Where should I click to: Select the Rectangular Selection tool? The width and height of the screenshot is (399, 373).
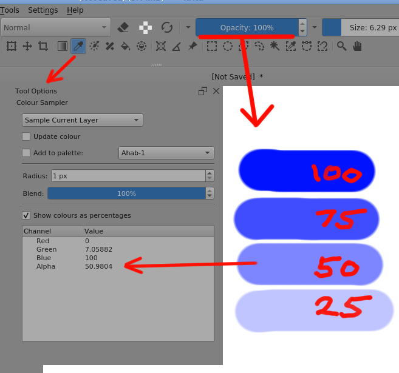[212, 46]
